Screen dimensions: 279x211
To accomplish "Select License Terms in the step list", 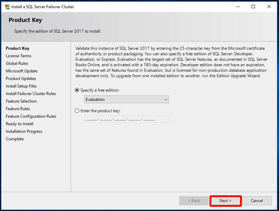I will coord(19,56).
